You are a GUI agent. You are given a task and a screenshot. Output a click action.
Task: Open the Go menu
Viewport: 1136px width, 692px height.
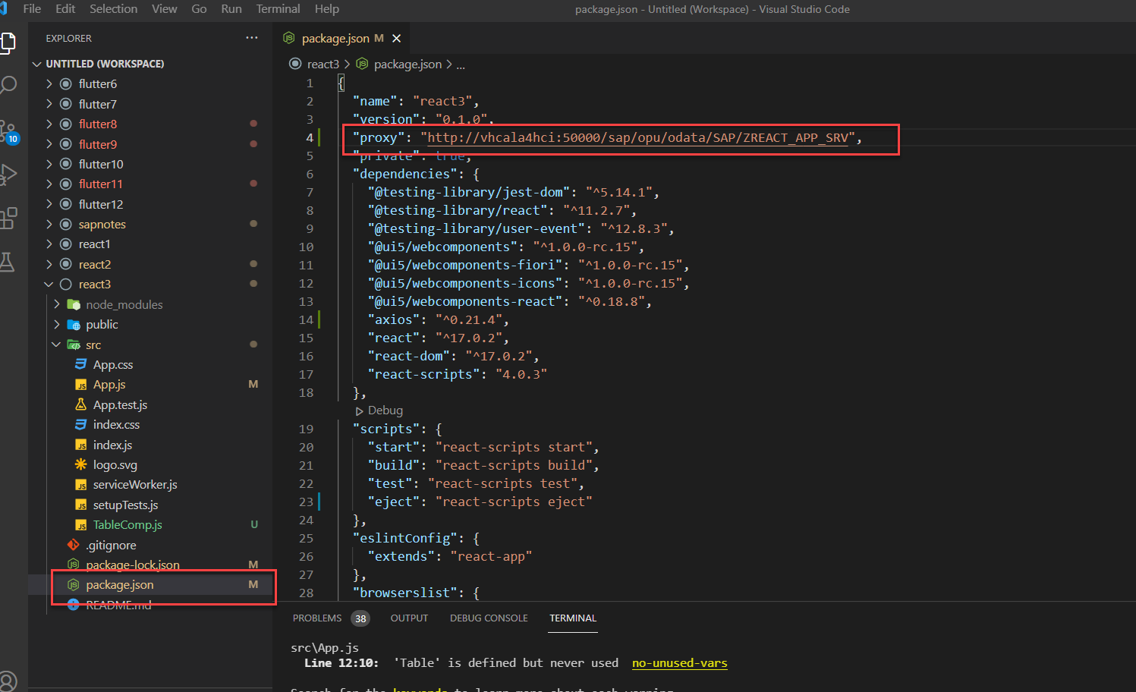(199, 9)
